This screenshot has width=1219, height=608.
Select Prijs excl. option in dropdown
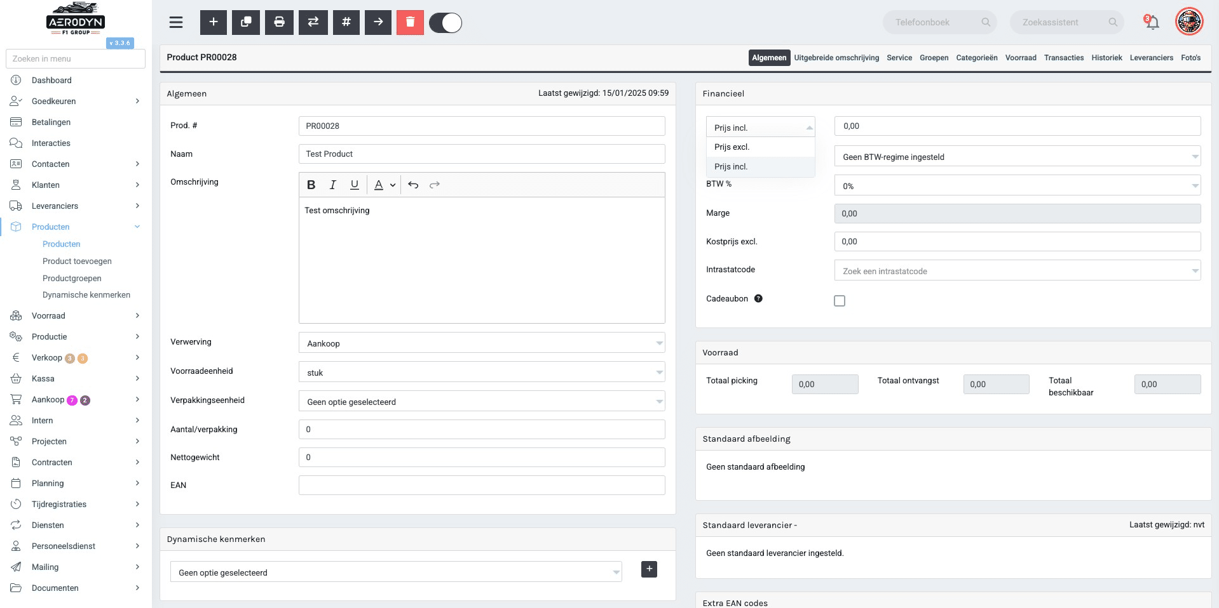(x=760, y=147)
